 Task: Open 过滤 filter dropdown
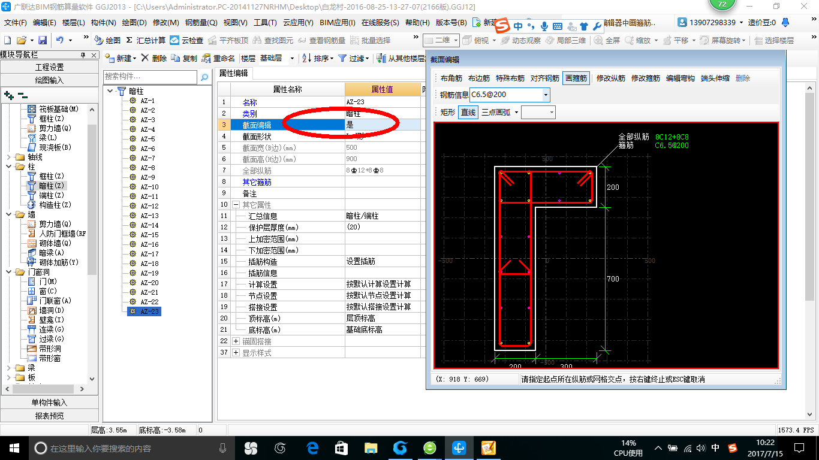point(354,58)
